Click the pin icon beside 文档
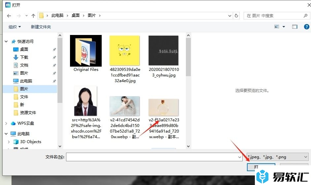 click(x=54, y=65)
